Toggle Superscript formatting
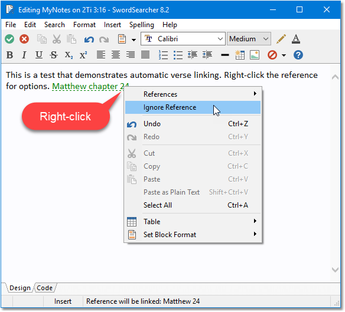345x312 pixels. [x=83, y=55]
